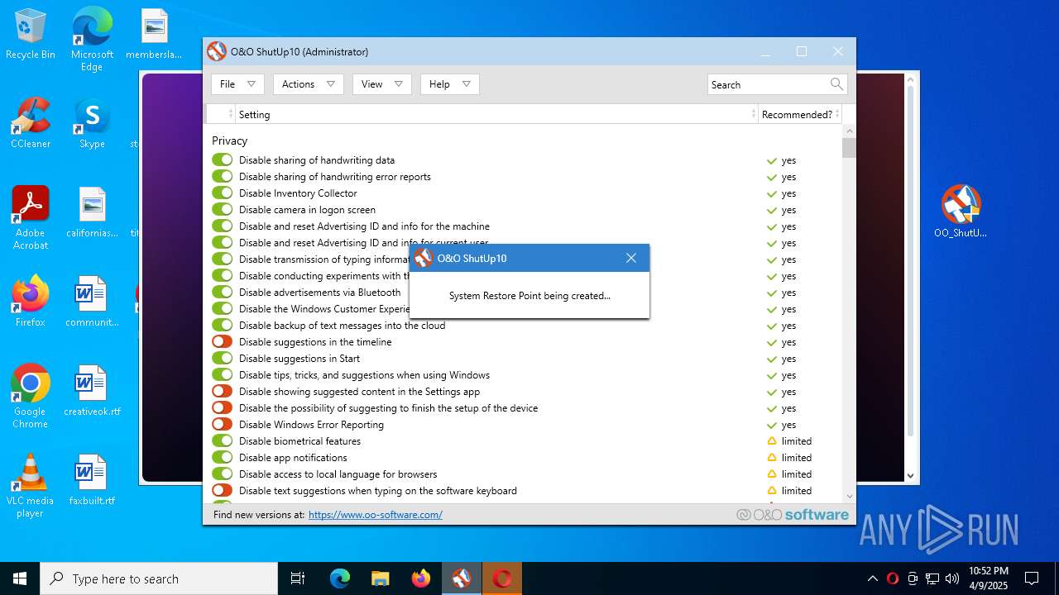Open the californias image file icon
The width and height of the screenshot is (1059, 595).
pyautogui.click(x=92, y=212)
